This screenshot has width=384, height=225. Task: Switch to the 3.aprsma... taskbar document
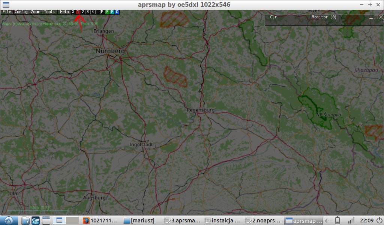pyautogui.click(x=183, y=220)
